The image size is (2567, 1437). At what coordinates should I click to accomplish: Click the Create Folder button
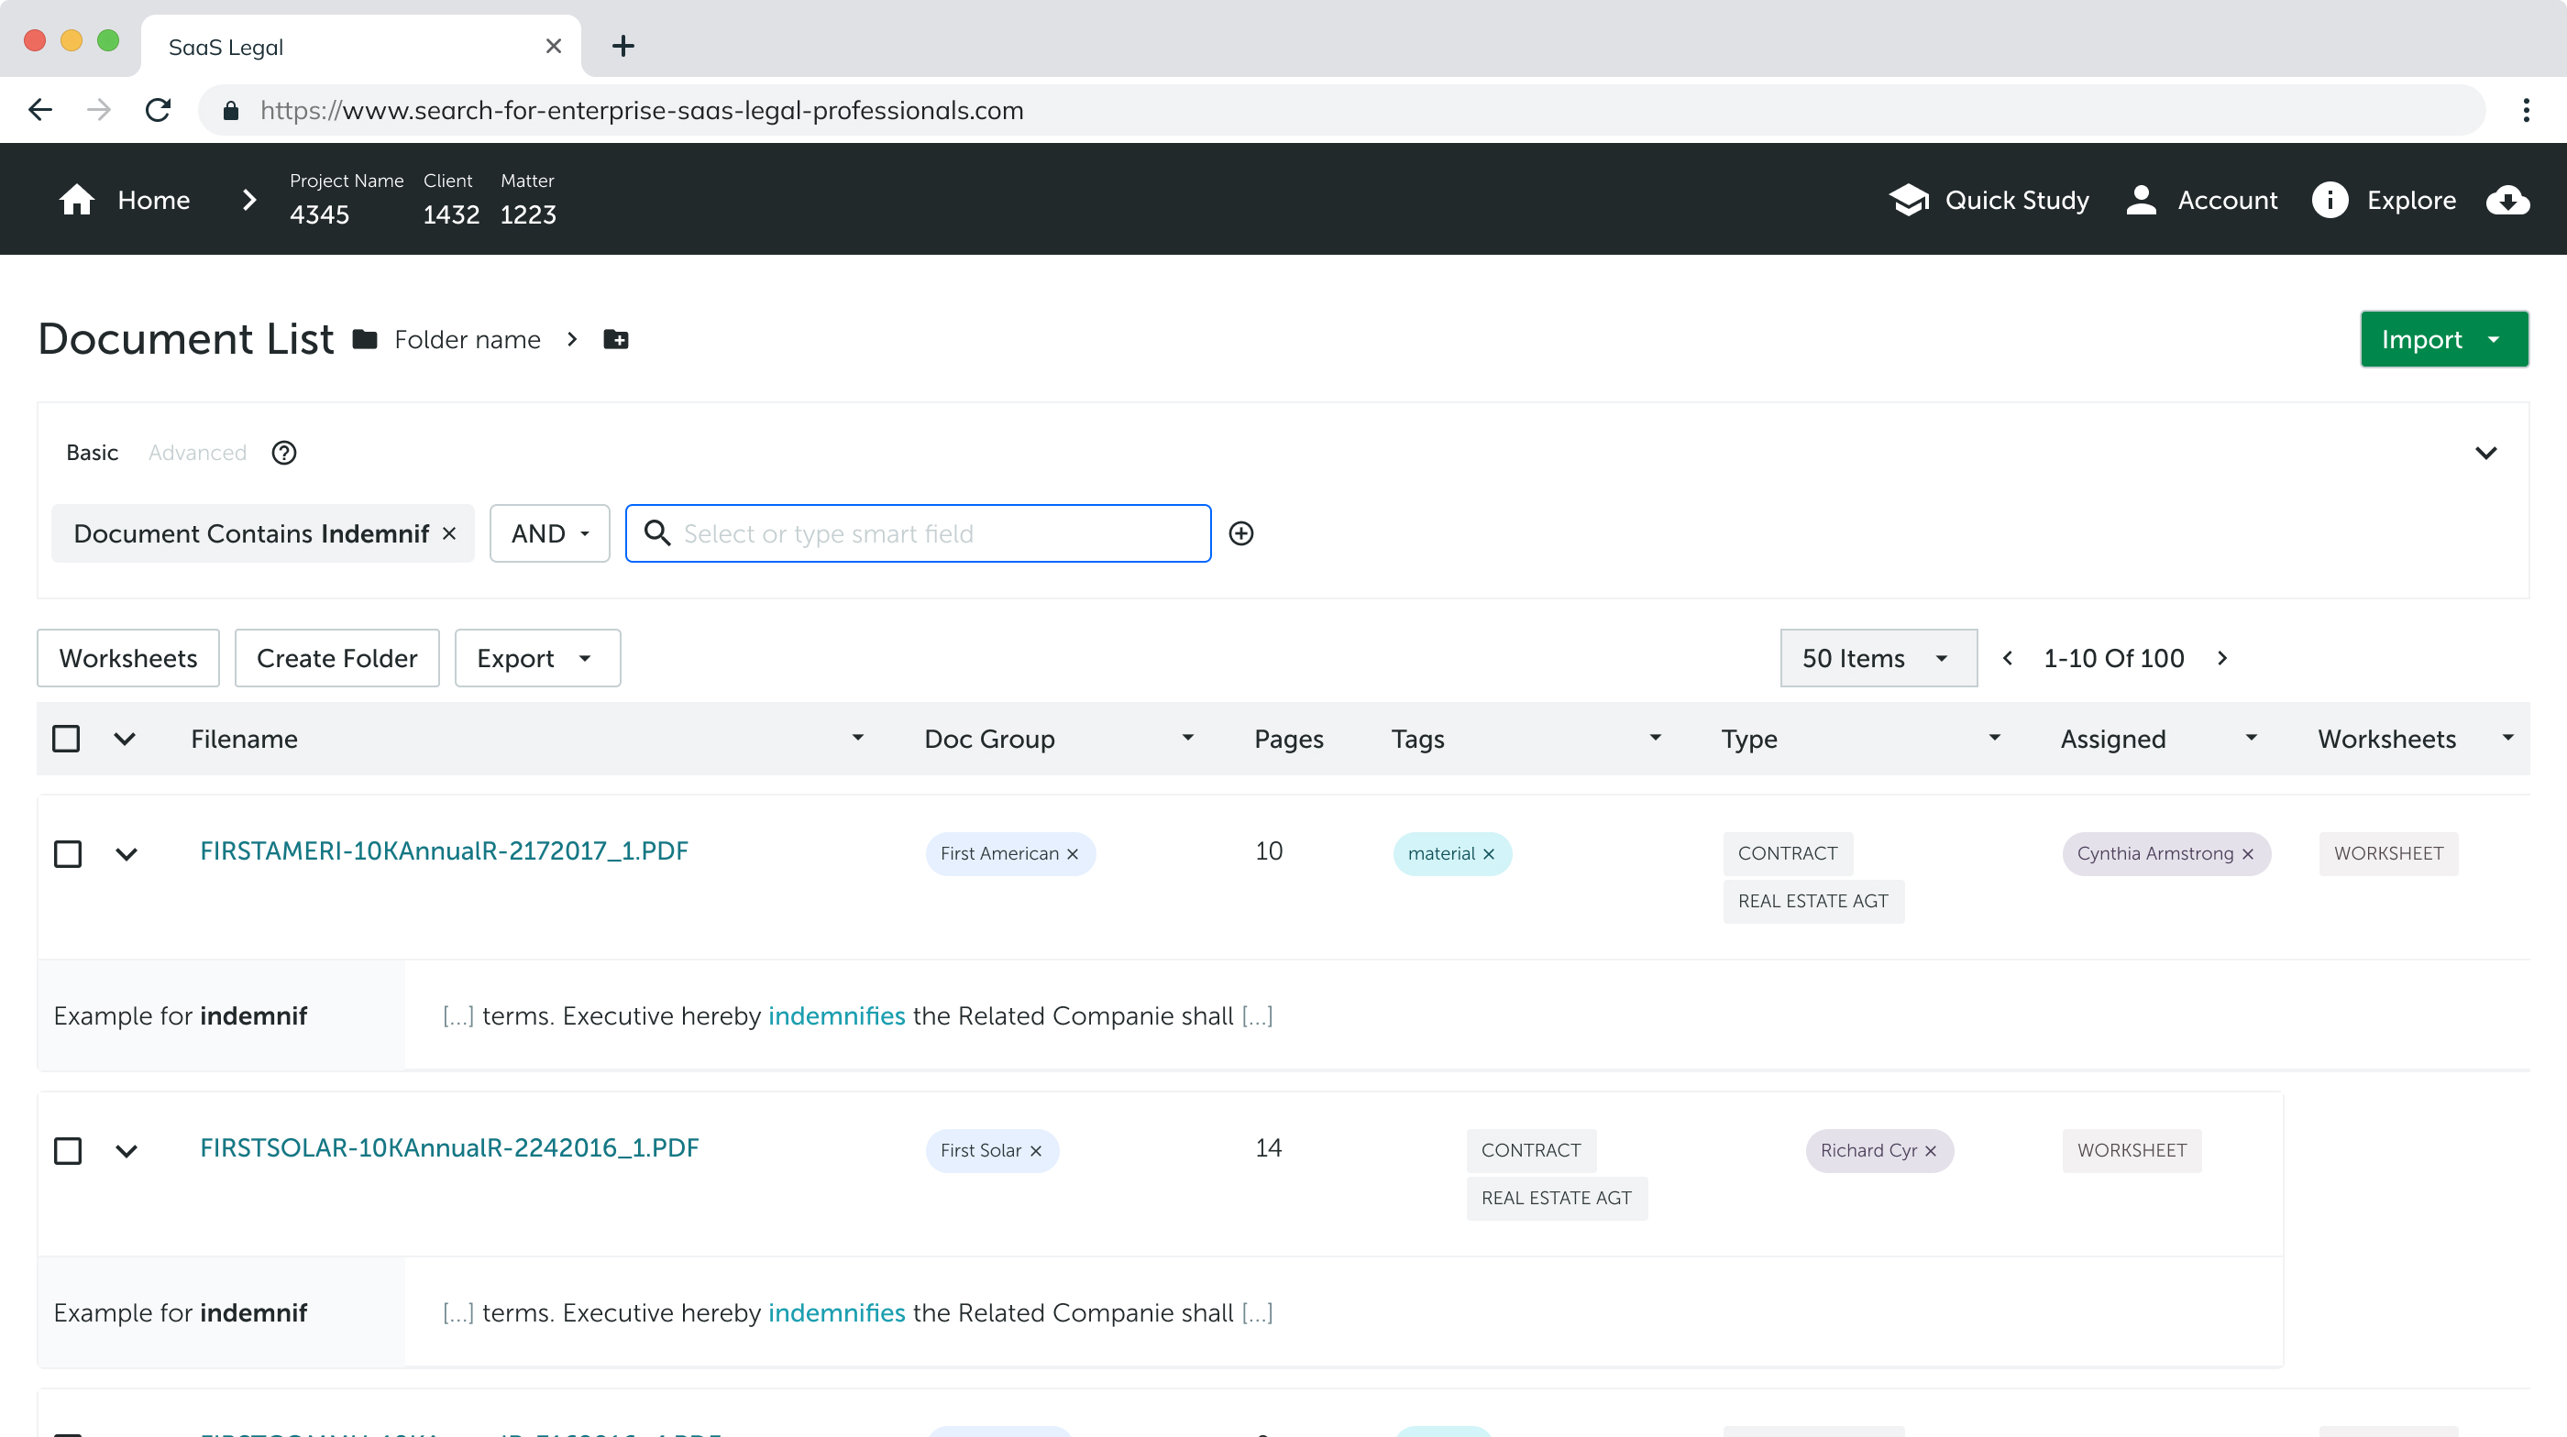(x=336, y=658)
